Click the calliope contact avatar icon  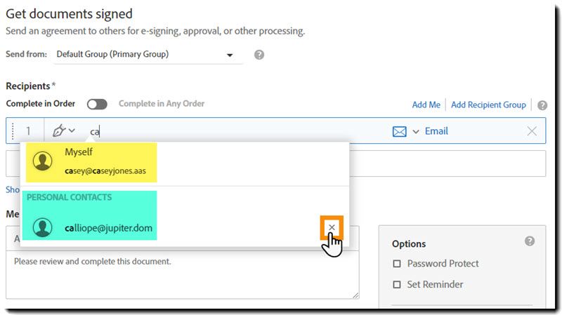point(43,227)
